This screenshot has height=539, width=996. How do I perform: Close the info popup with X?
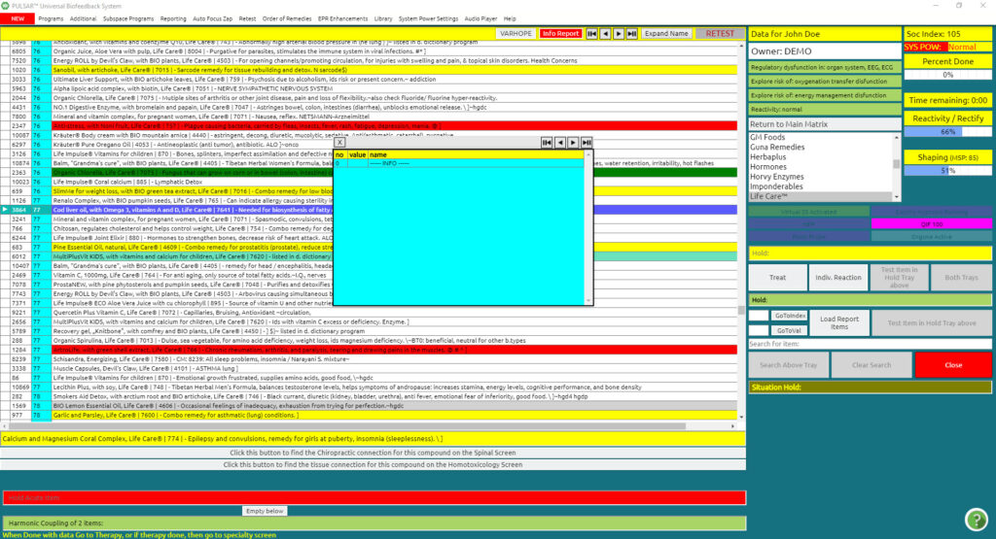[x=339, y=142]
